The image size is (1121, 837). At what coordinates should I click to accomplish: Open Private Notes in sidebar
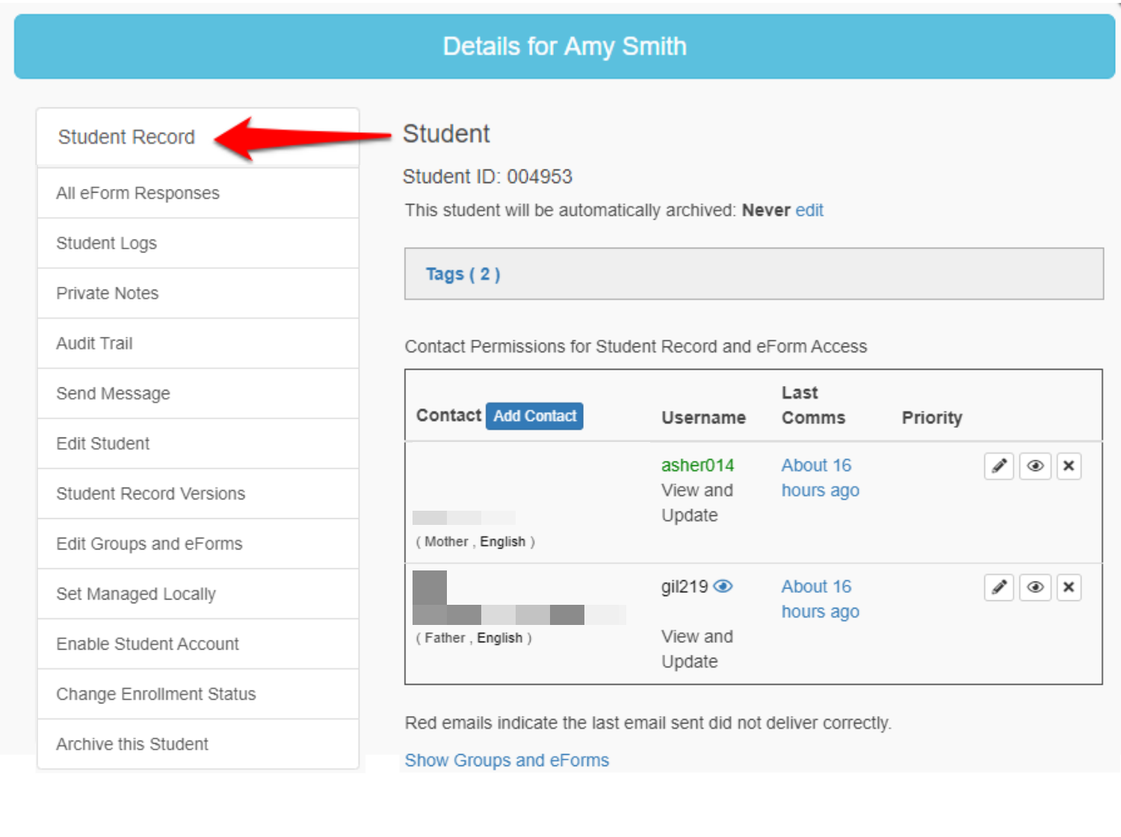click(107, 293)
